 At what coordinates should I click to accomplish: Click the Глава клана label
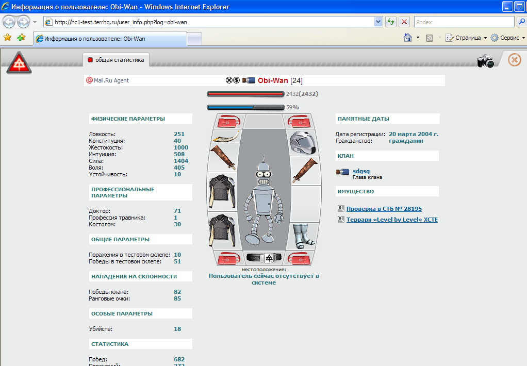pyautogui.click(x=367, y=177)
